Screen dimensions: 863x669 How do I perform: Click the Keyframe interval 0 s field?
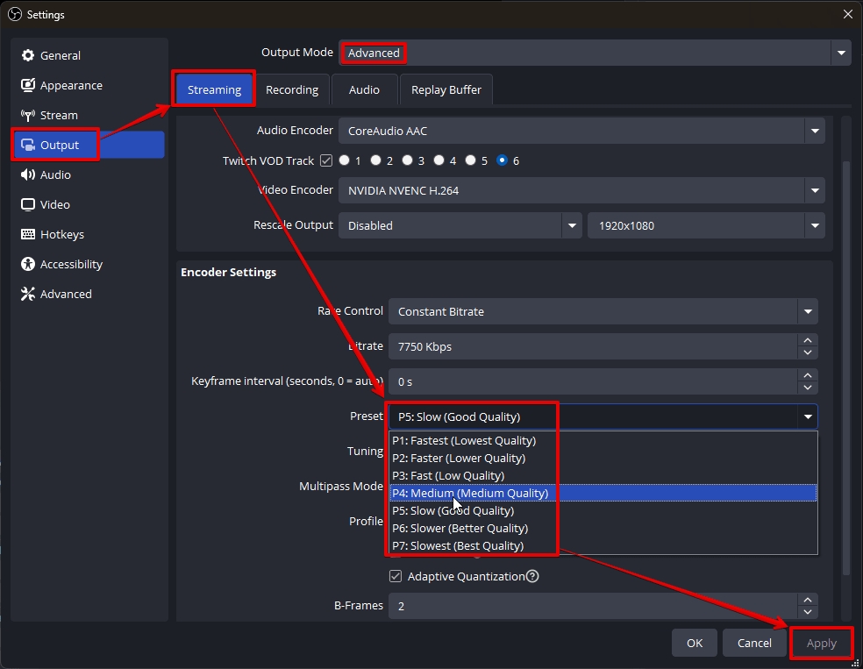point(593,381)
